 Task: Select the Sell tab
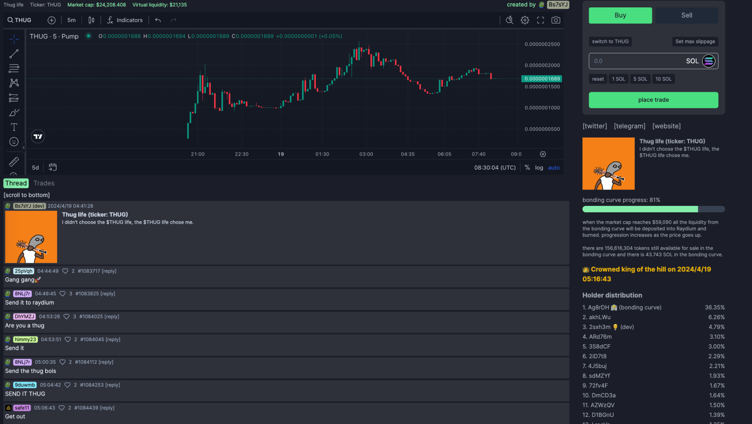point(686,15)
